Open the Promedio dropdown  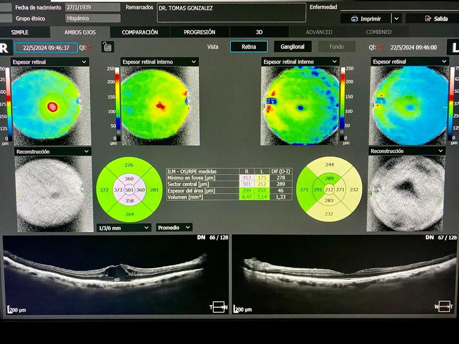[x=174, y=227]
